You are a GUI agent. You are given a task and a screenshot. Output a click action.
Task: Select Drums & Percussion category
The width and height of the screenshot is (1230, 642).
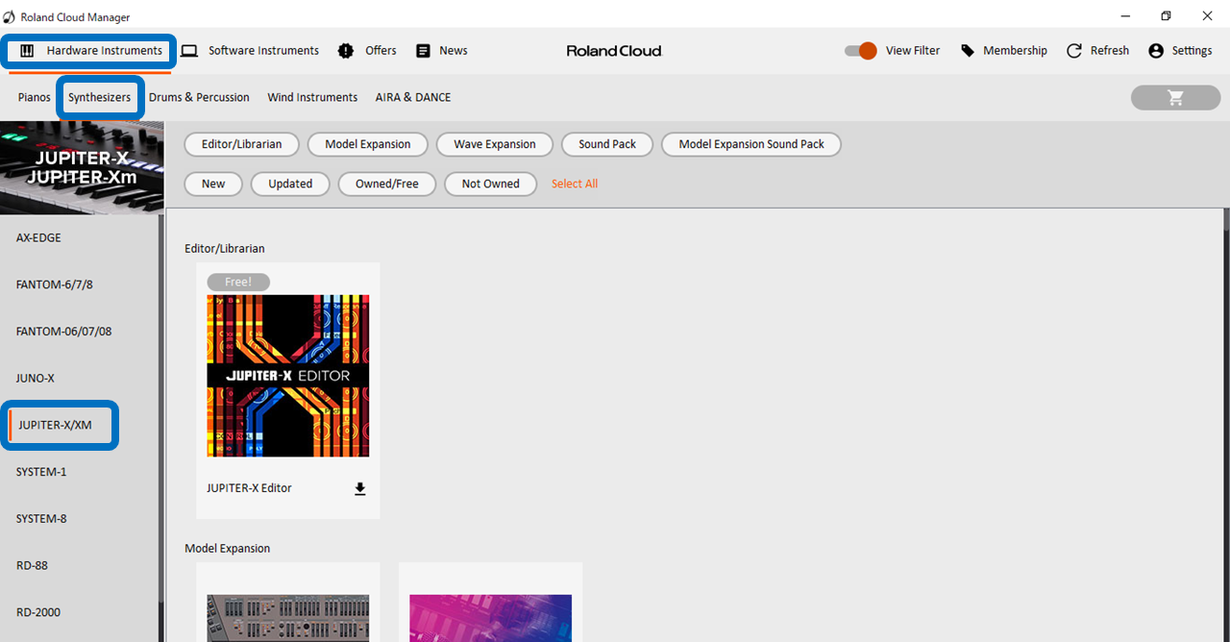[199, 98]
